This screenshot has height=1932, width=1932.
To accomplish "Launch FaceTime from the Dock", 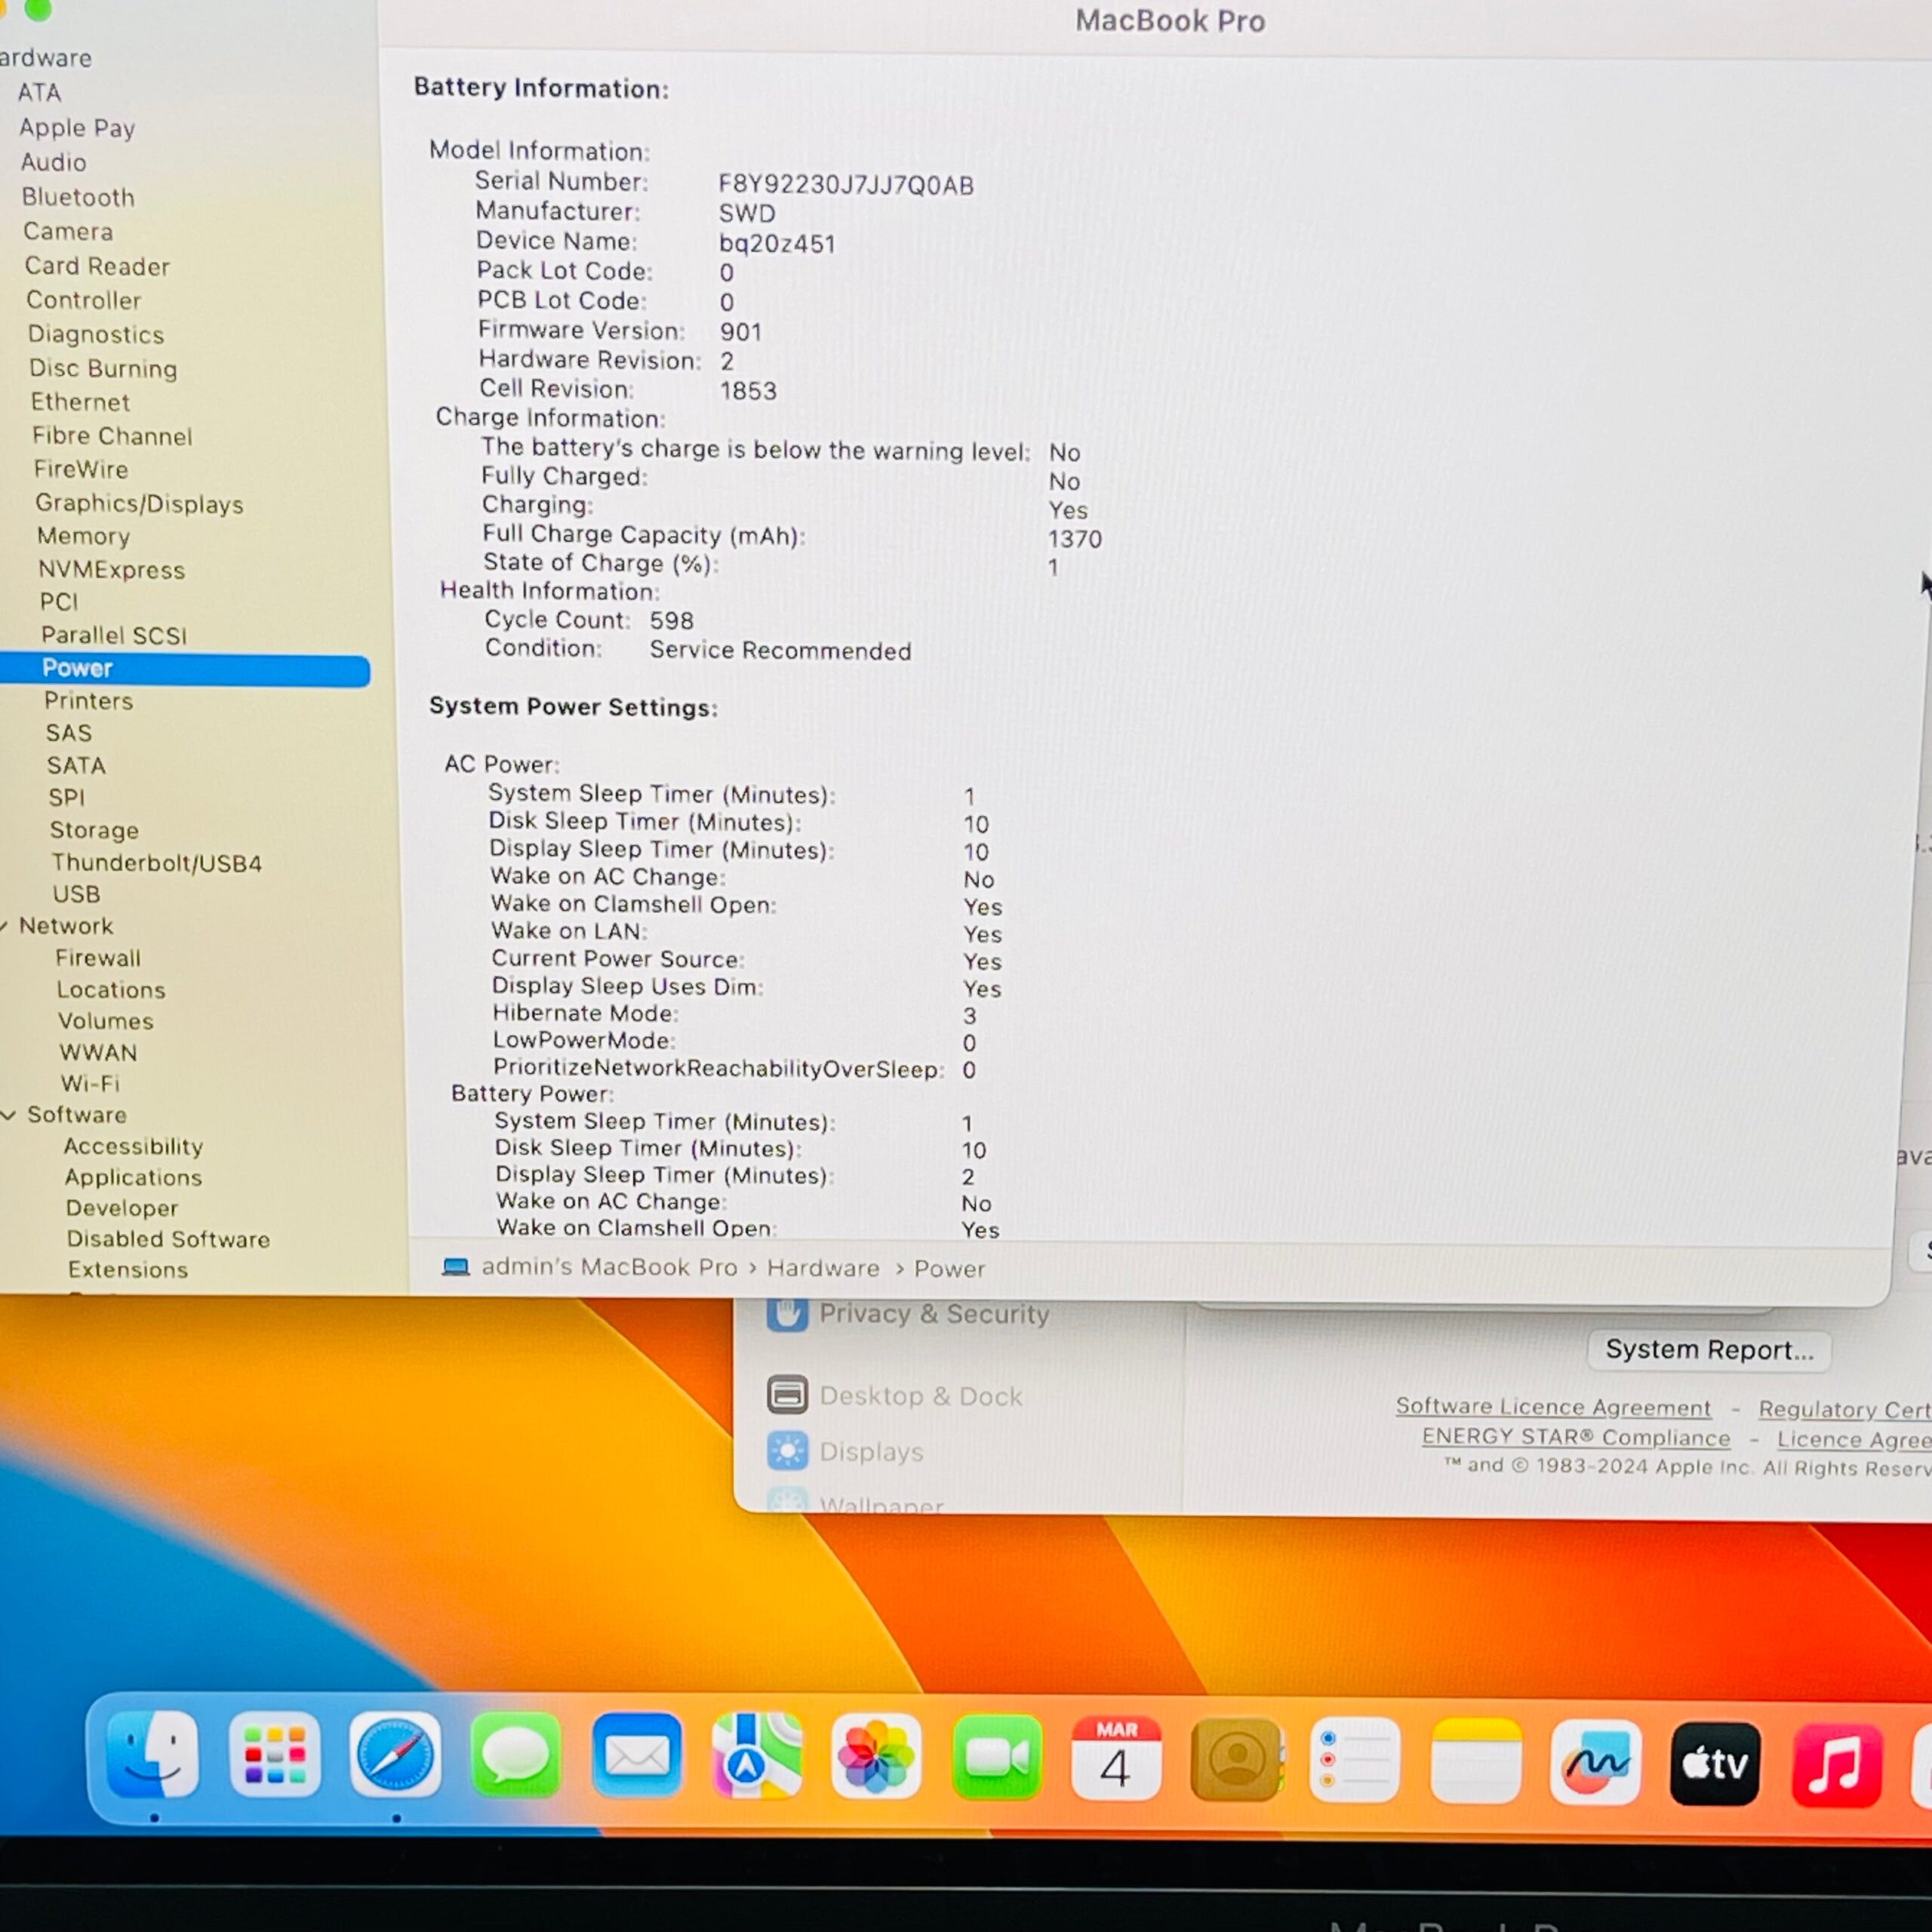I will (x=997, y=1758).
